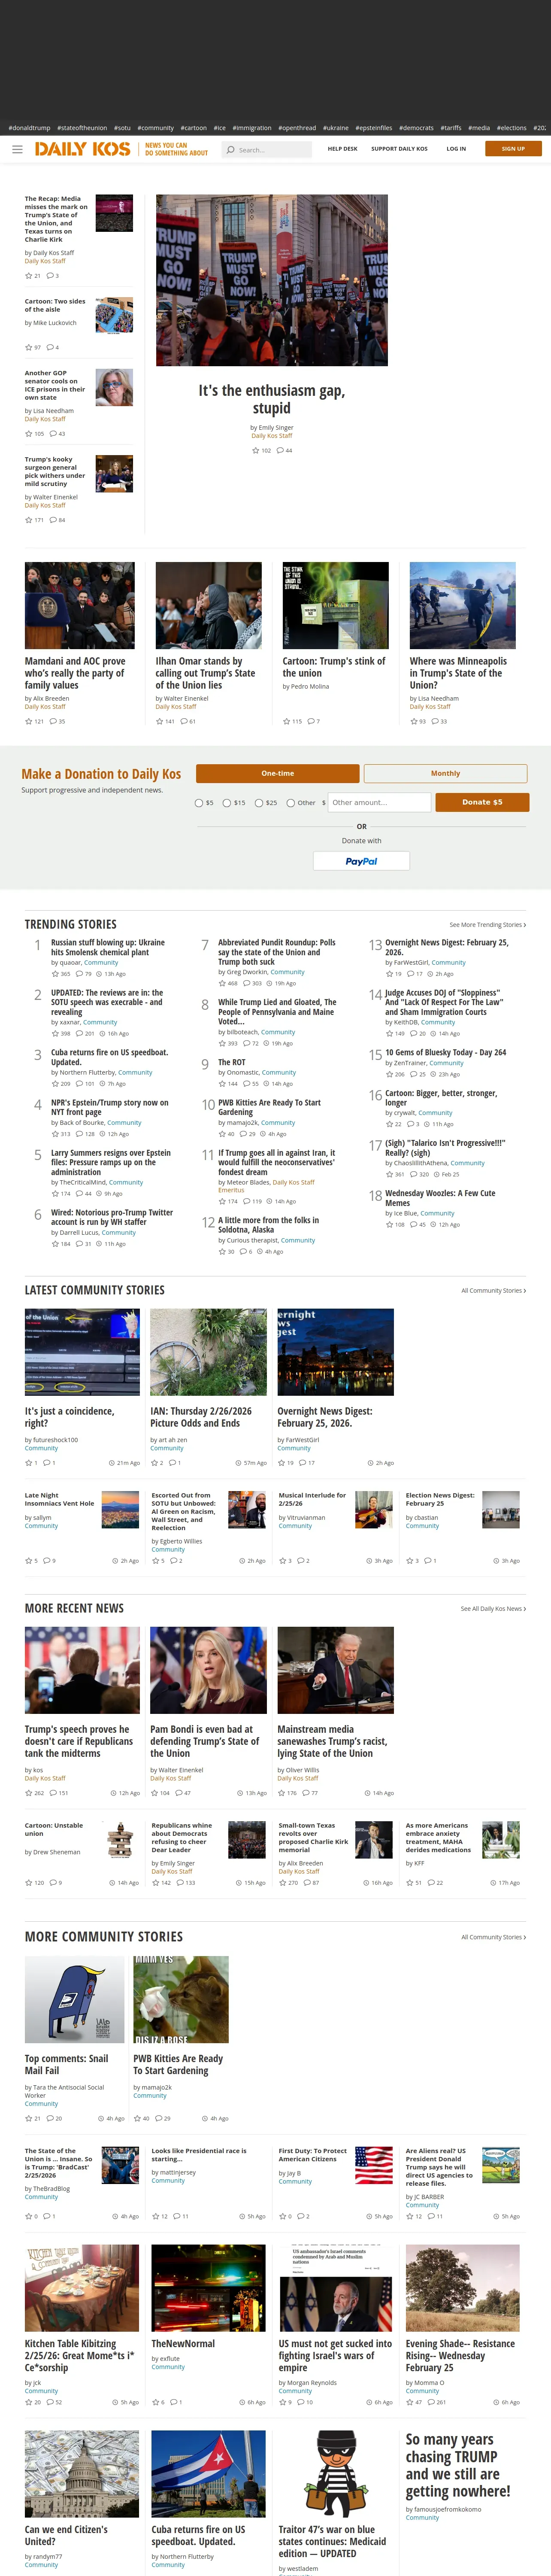Click the LOG IN link
551x2576 pixels.
pyautogui.click(x=456, y=149)
